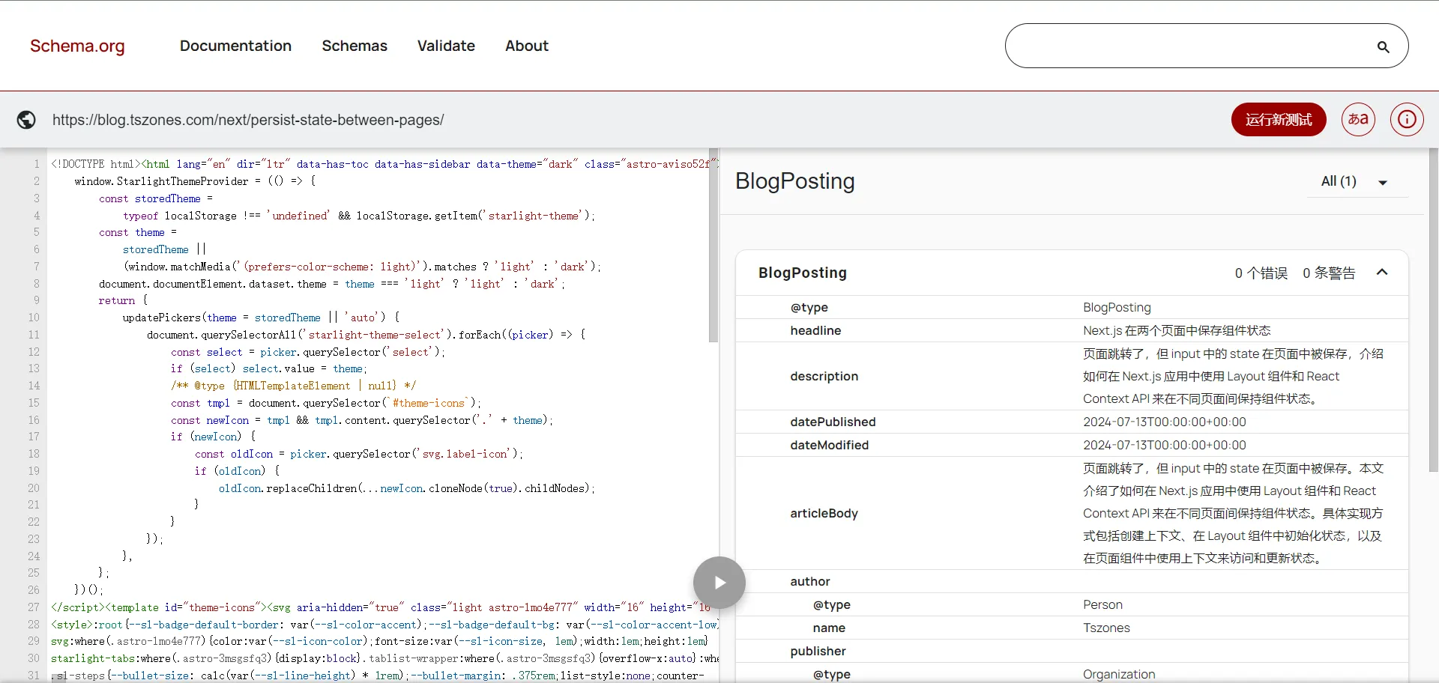Select the articleBody property label
The image size is (1439, 683).
824,513
